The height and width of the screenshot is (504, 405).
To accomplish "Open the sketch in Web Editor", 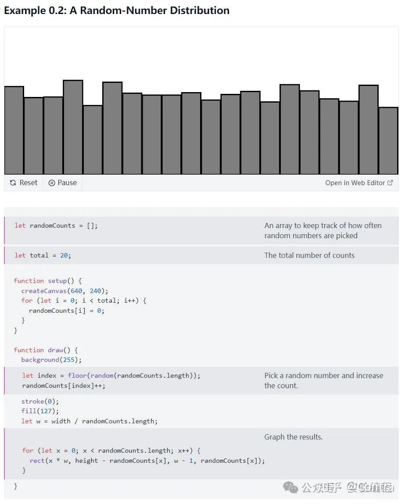I will coord(355,183).
